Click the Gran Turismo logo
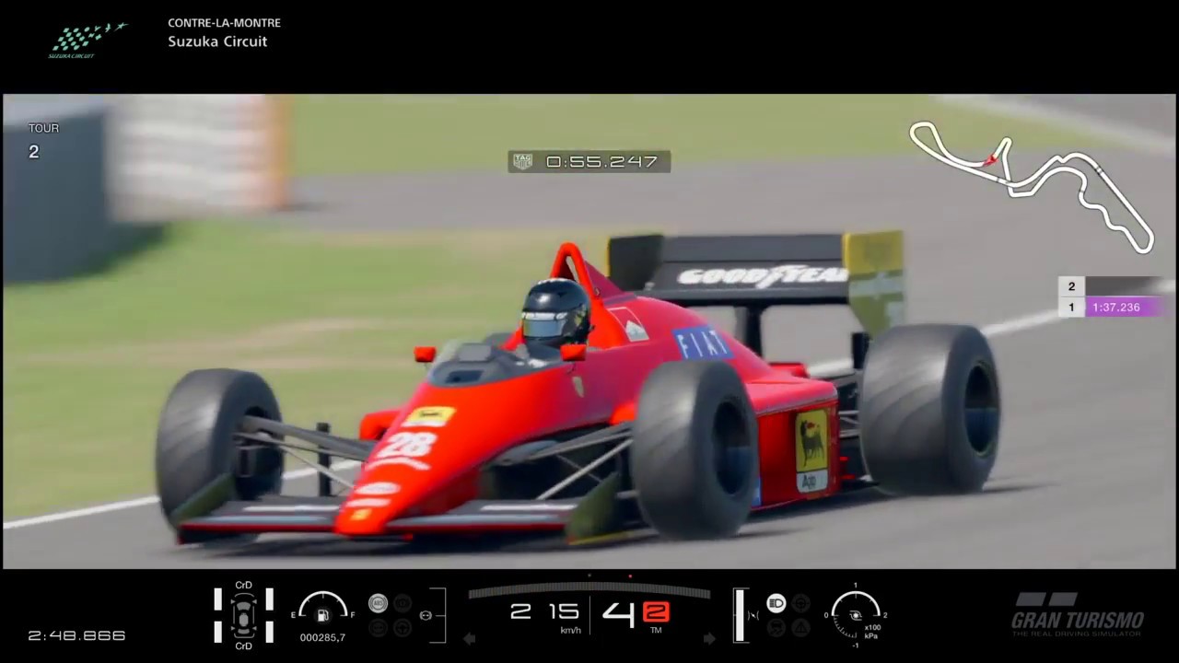Viewport: 1179px width, 663px height. point(1078,614)
